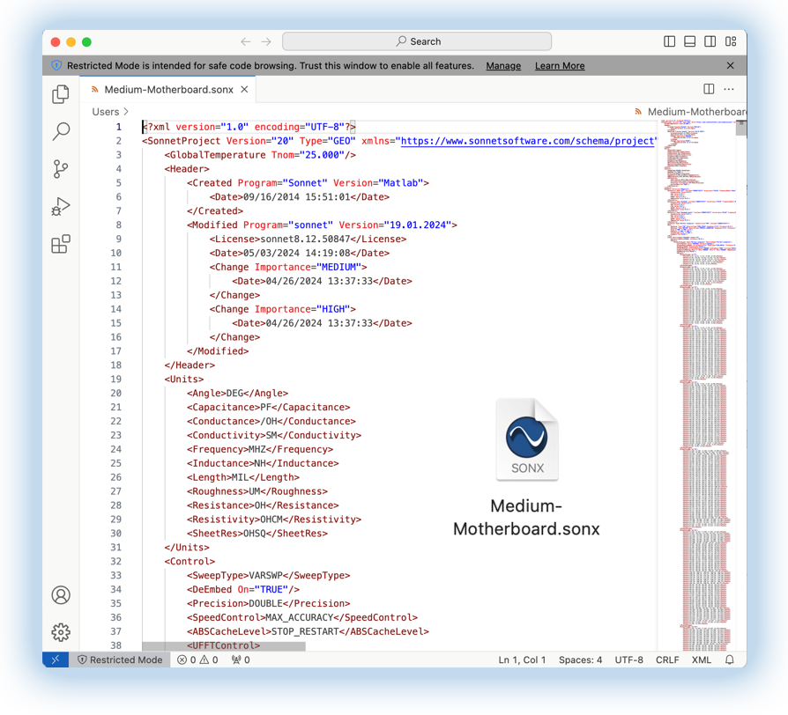
Task: Open the Run and Debug view
Action: point(61,207)
